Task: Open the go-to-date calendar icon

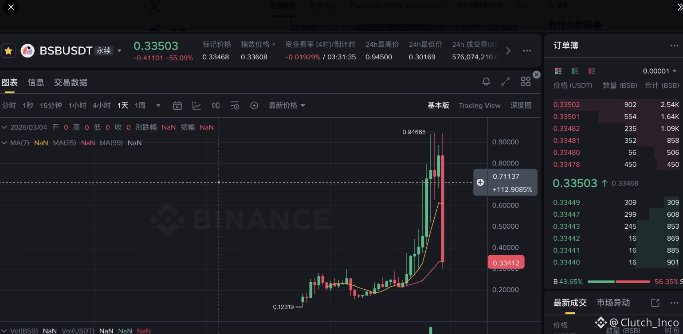Action: click(x=177, y=105)
